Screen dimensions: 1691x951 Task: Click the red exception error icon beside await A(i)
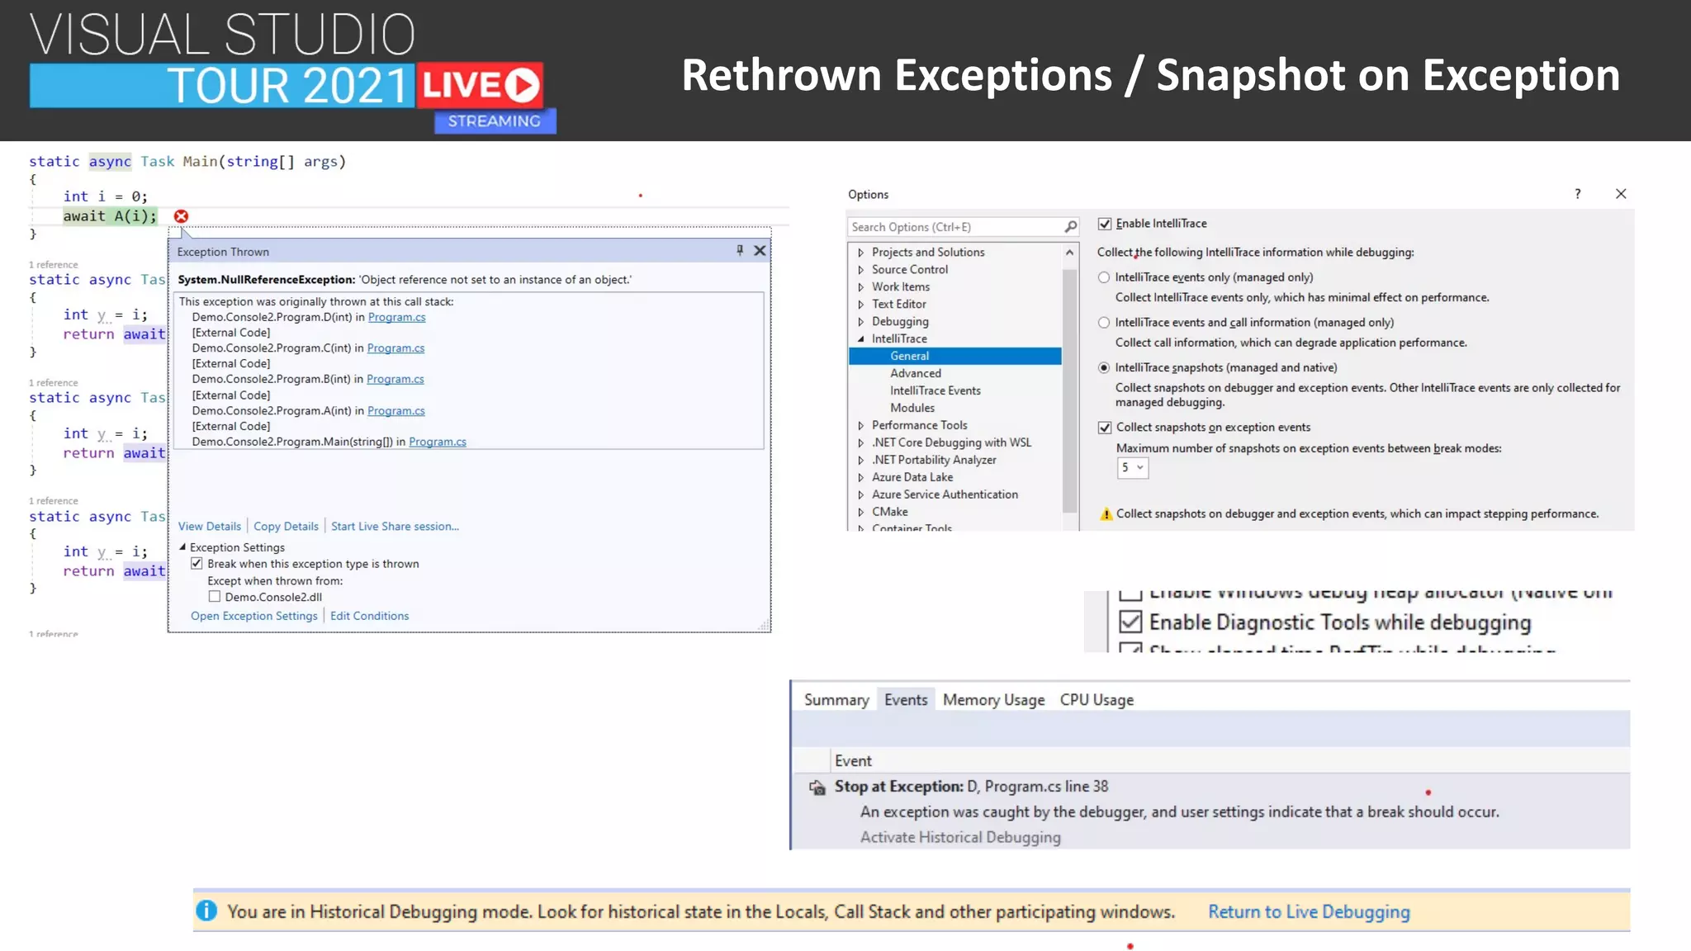tap(181, 216)
